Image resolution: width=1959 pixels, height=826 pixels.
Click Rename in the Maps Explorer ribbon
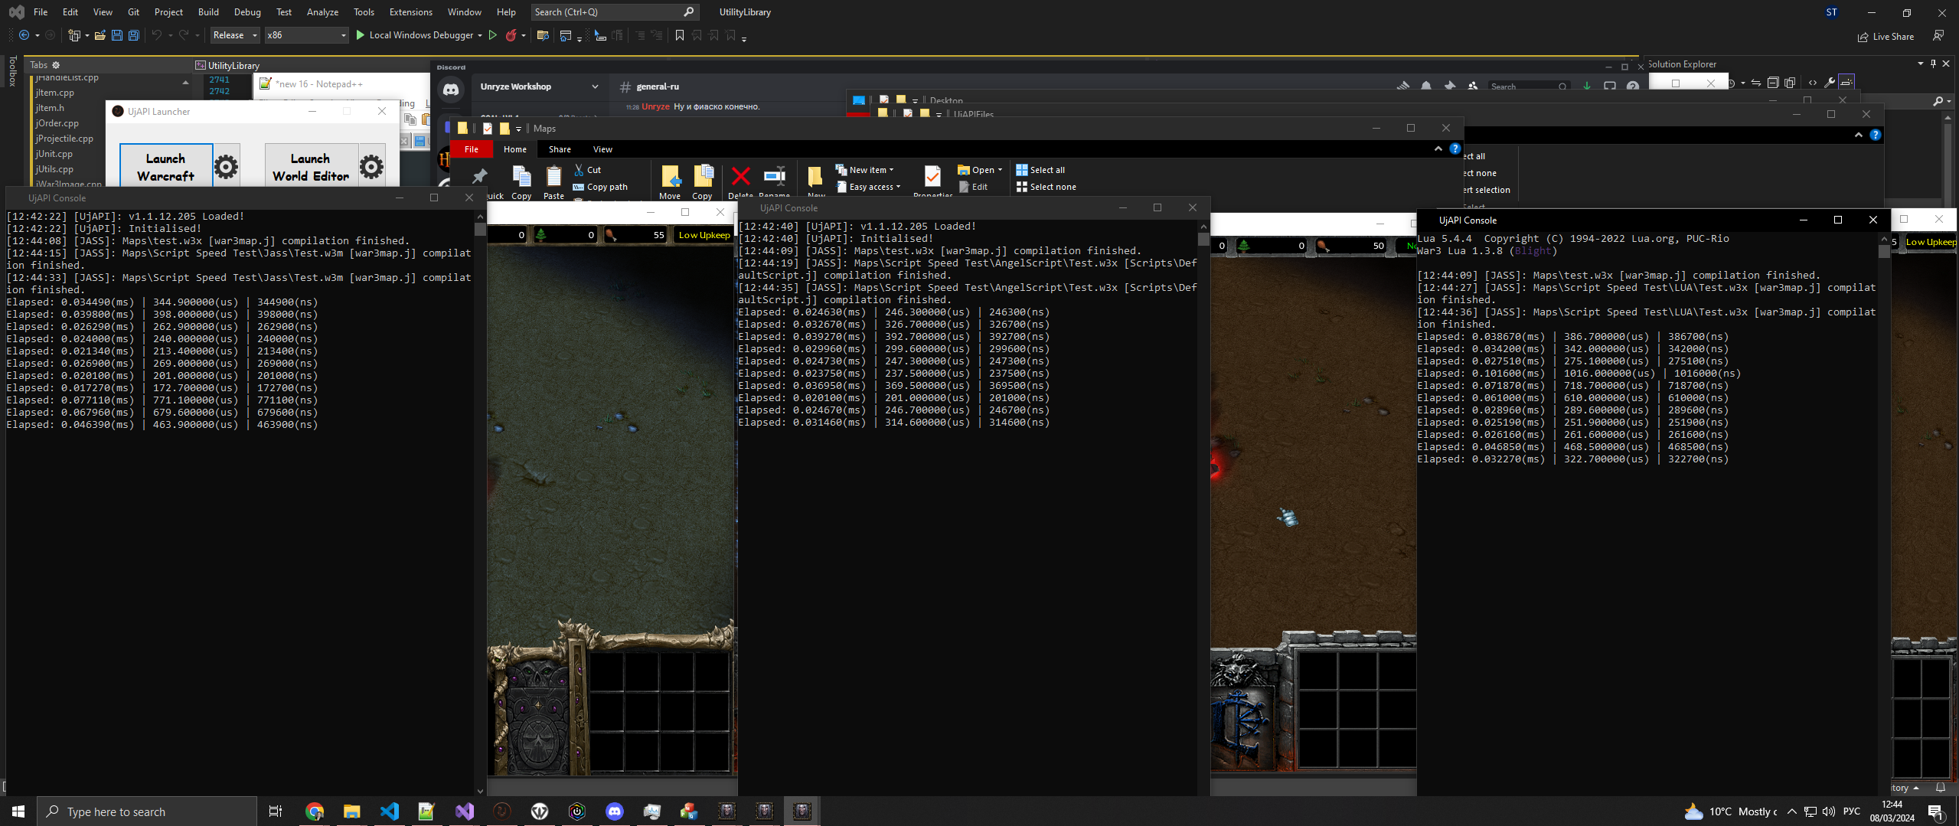[775, 182]
